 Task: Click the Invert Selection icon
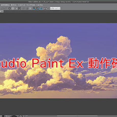tap(27, 8)
